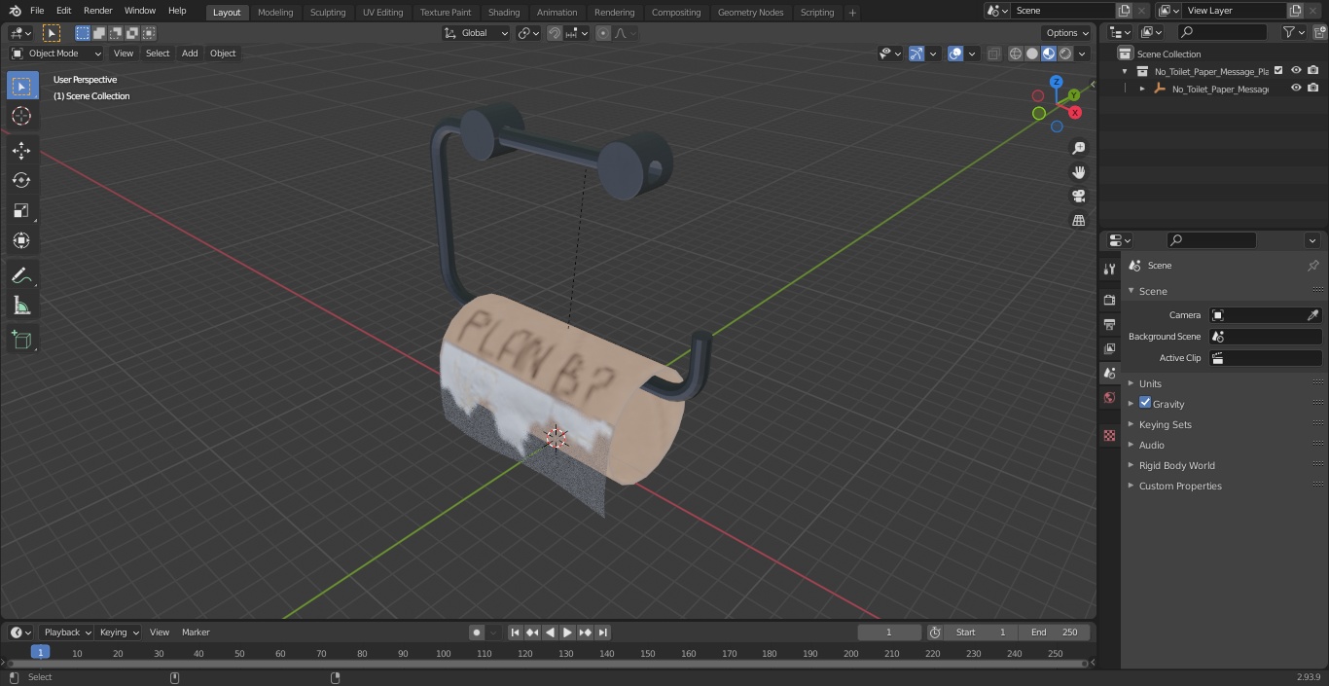1329x686 pixels.
Task: Switch to rendered viewport shading
Action: 1065,54
